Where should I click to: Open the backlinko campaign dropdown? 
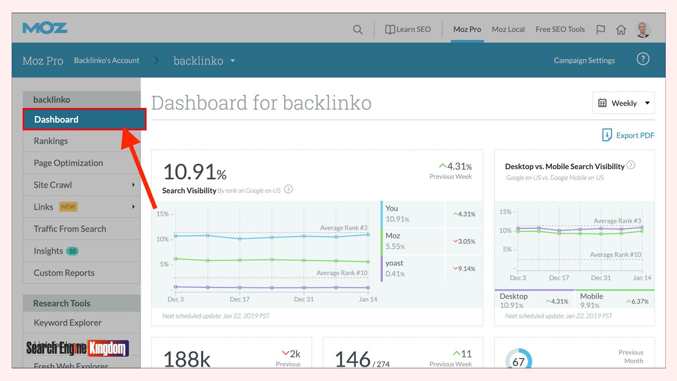(x=204, y=61)
